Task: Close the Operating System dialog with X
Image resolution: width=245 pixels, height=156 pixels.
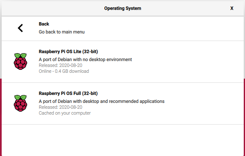Action: (x=232, y=8)
